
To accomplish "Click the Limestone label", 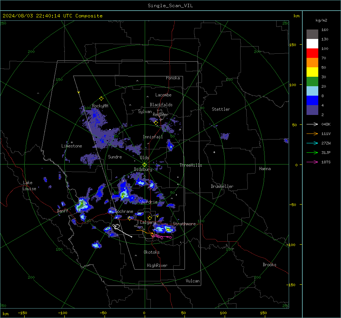I will point(72,146).
